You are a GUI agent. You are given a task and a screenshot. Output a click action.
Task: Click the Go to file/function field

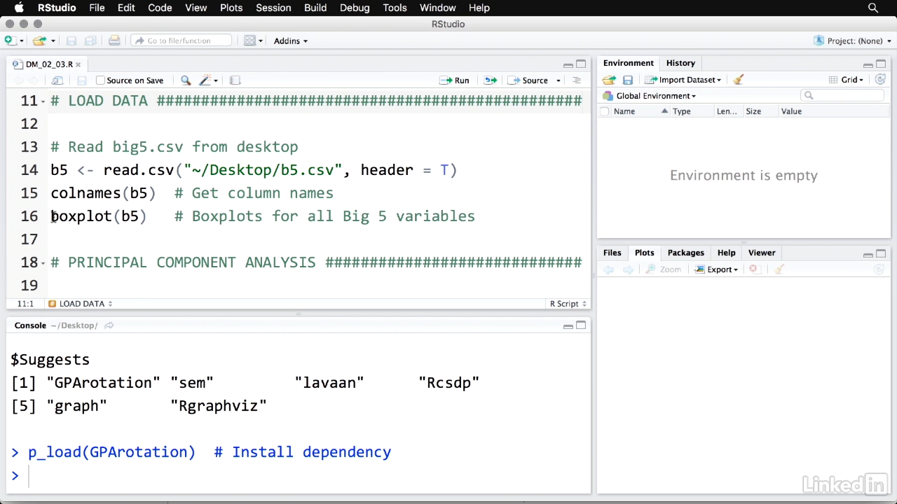click(182, 41)
